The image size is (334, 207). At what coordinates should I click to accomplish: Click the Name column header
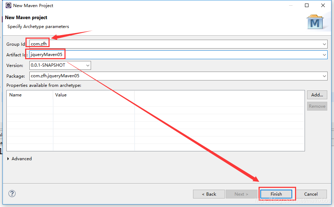click(x=30, y=95)
